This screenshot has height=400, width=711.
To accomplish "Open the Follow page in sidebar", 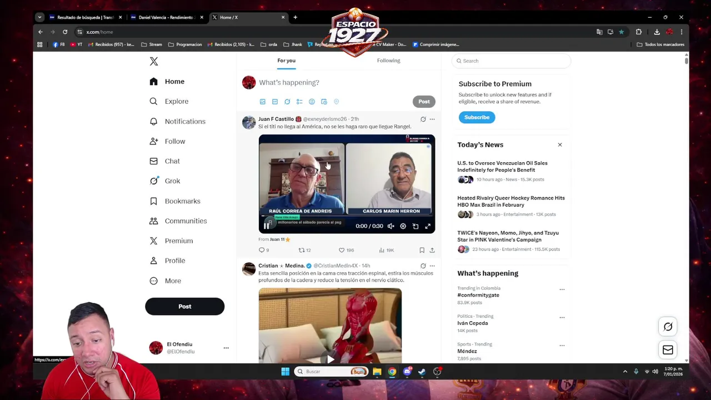I will tap(167, 141).
